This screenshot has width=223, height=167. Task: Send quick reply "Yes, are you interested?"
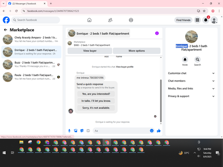(x=96, y=94)
